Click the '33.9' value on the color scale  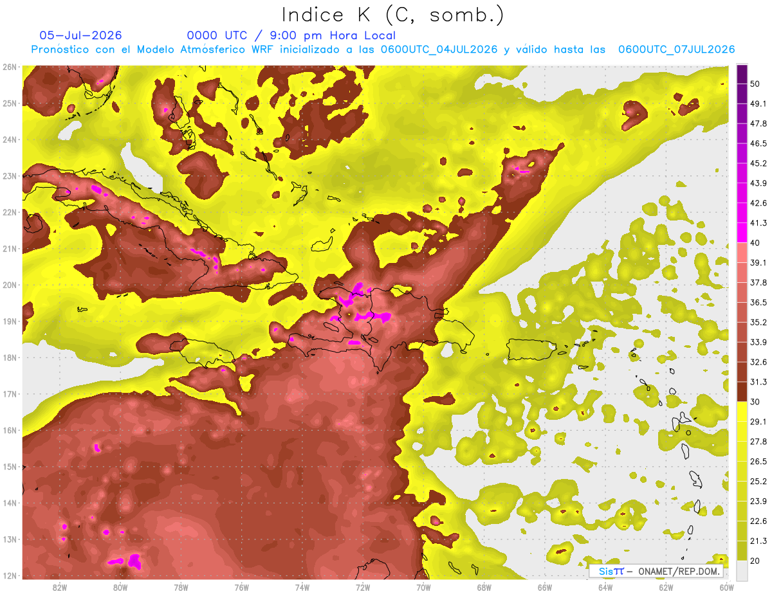click(758, 342)
